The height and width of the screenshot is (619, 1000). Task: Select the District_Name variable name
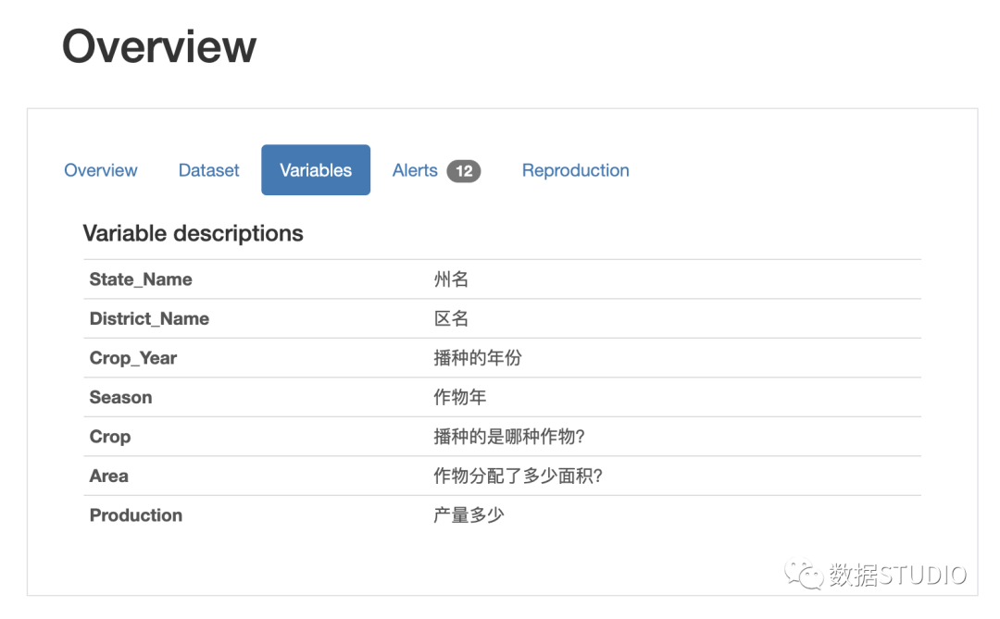click(149, 318)
